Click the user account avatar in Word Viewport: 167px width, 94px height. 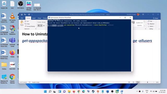[x=138, y=14]
